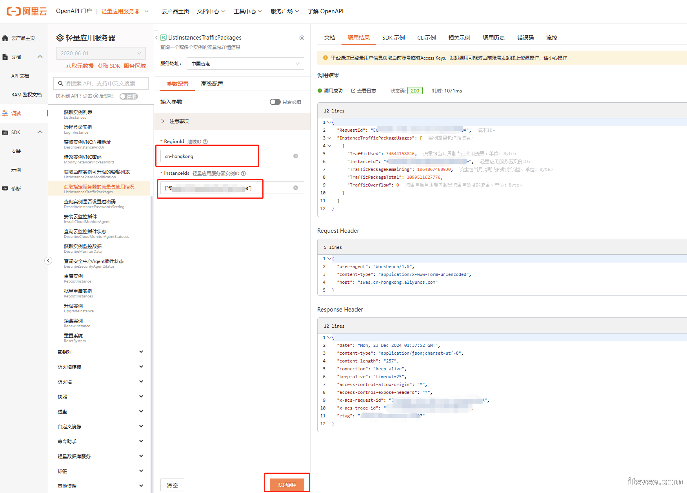Fold Request Header JSON at line 1
Screen dimensions: 687x493
tap(329, 259)
